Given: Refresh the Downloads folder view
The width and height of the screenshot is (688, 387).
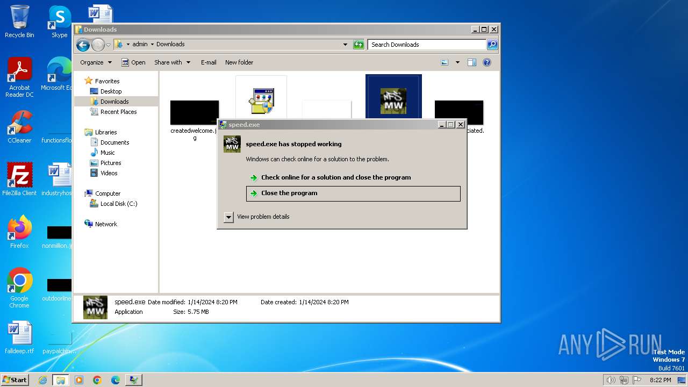Looking at the screenshot, I should click(359, 45).
